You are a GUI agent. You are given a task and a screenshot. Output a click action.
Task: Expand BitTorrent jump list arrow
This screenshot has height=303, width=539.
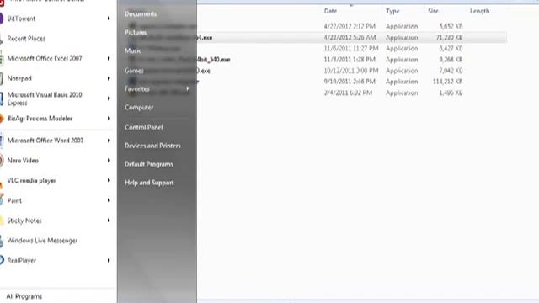pyautogui.click(x=109, y=19)
